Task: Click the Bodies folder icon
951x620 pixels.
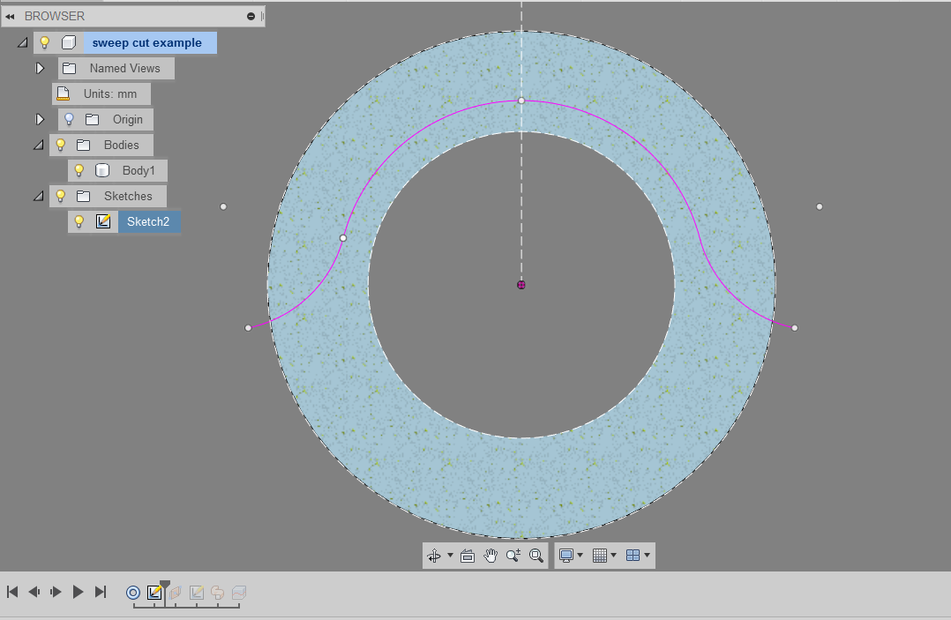Action: [x=84, y=145]
